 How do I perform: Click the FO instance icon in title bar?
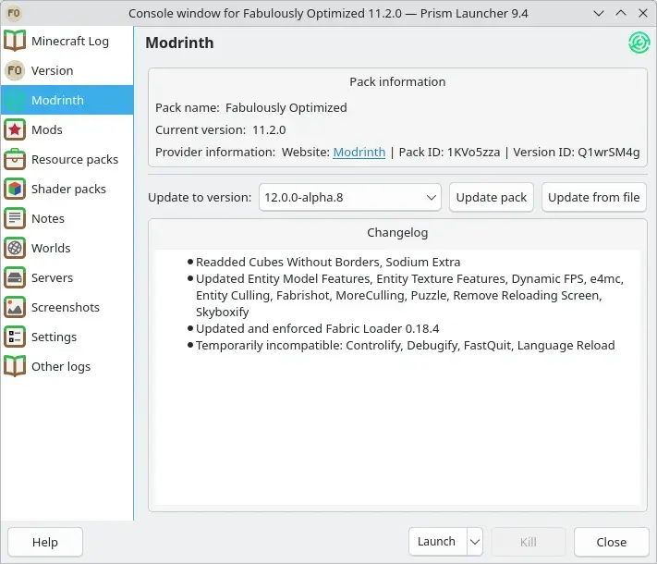click(x=14, y=13)
